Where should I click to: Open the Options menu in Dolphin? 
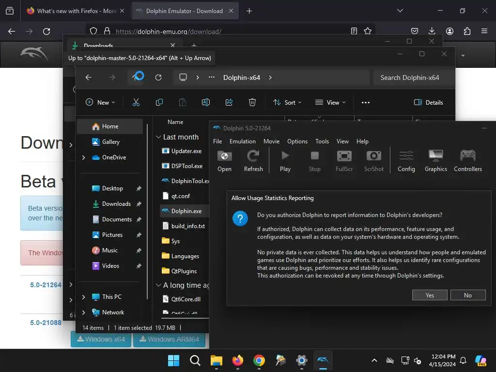tap(297, 141)
